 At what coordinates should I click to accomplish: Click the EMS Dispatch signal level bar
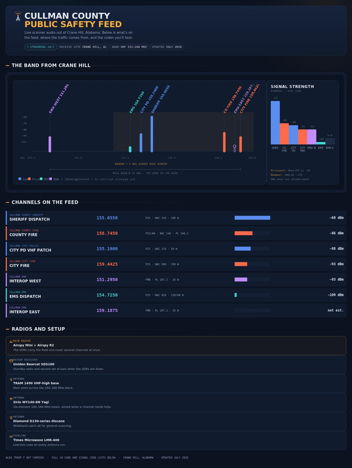[252, 295]
